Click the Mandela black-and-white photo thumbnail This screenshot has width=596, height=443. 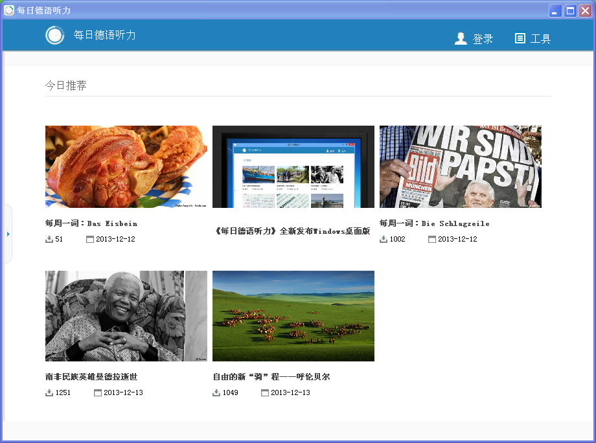(126, 315)
